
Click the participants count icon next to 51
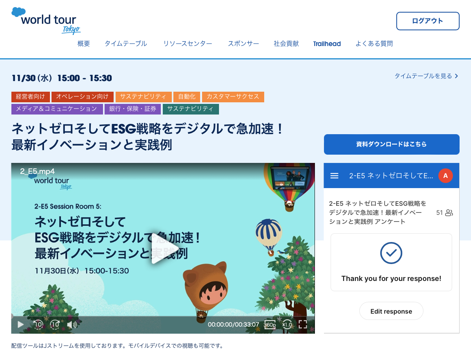tap(449, 212)
